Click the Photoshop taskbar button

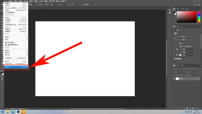pos(18,112)
